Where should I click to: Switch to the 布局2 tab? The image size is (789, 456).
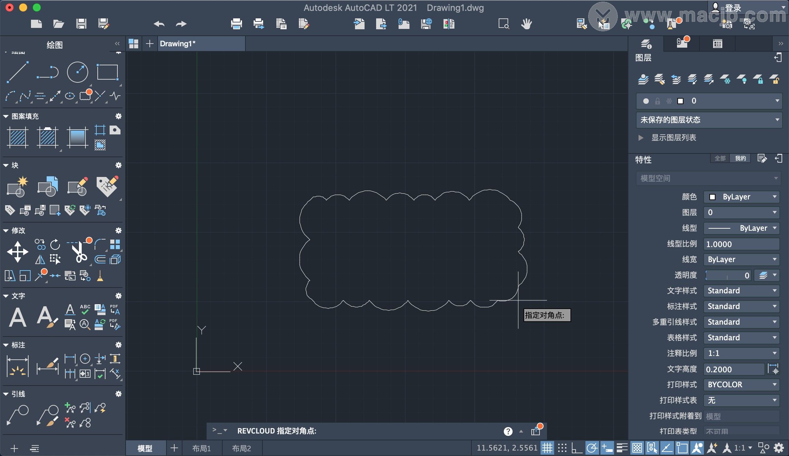pos(242,448)
